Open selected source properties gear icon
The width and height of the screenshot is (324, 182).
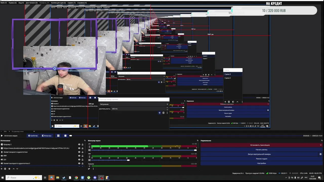pos(9,169)
